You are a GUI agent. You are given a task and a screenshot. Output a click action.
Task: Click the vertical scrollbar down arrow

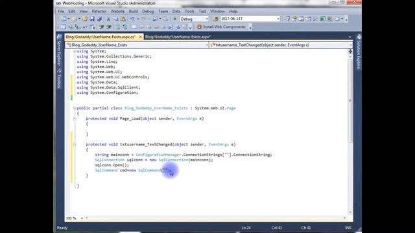[x=350, y=212]
